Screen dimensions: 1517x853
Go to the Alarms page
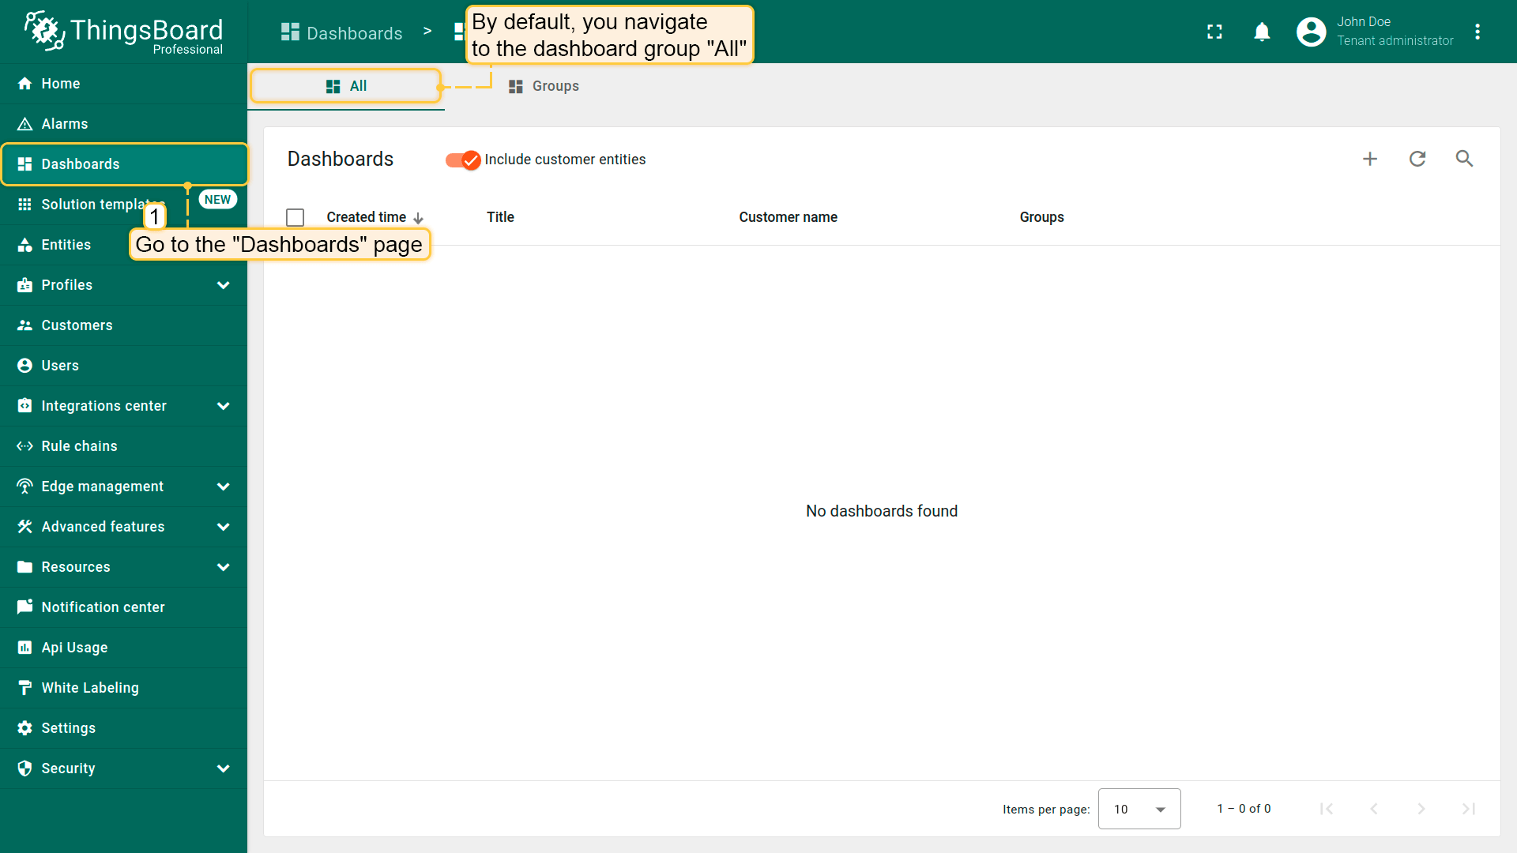(65, 124)
